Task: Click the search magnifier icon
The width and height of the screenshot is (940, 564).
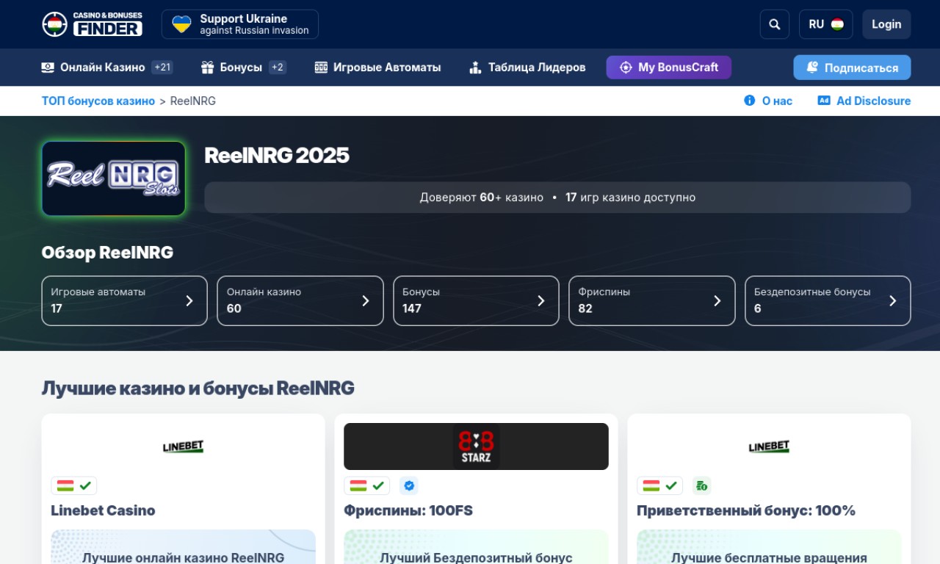Action: pyautogui.click(x=774, y=24)
